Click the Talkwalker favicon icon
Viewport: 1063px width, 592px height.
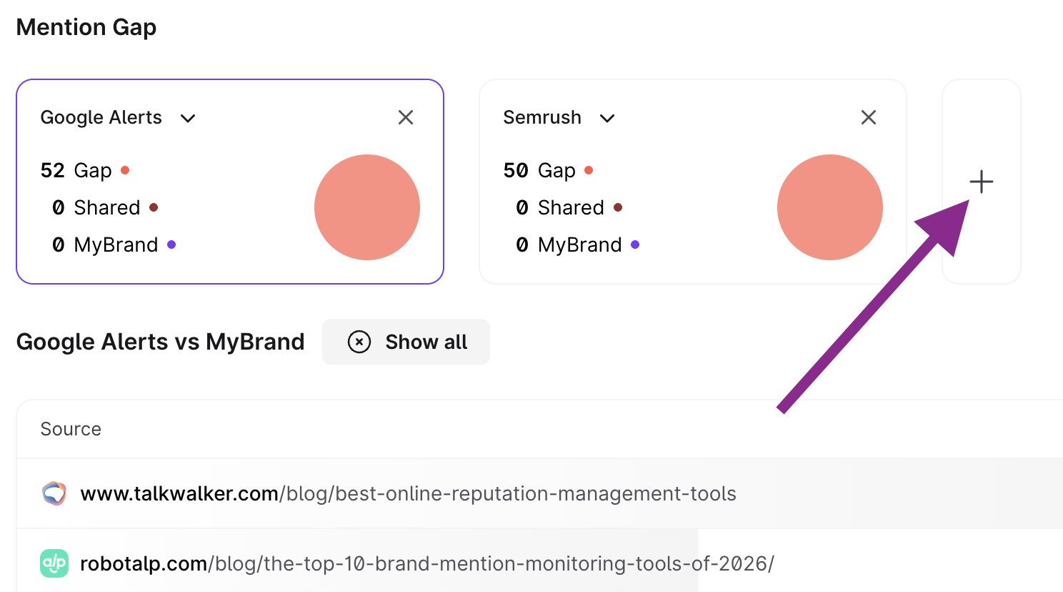(x=54, y=493)
